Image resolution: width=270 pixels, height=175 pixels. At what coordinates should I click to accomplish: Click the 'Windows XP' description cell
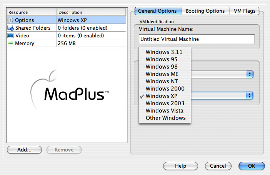point(91,20)
